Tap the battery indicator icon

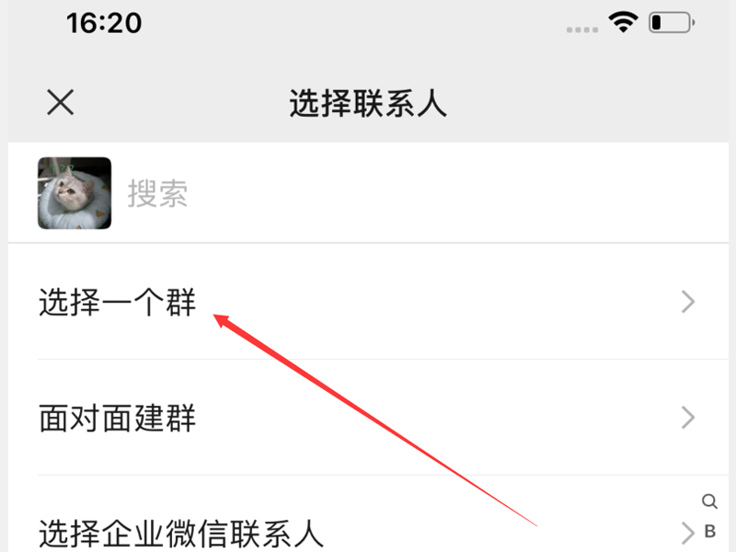tap(672, 22)
